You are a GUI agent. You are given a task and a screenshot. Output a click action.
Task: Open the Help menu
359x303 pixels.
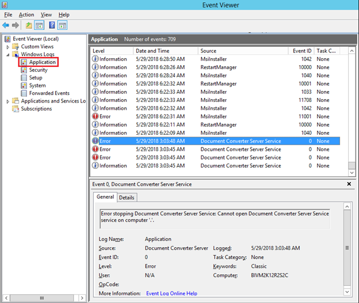(64, 14)
